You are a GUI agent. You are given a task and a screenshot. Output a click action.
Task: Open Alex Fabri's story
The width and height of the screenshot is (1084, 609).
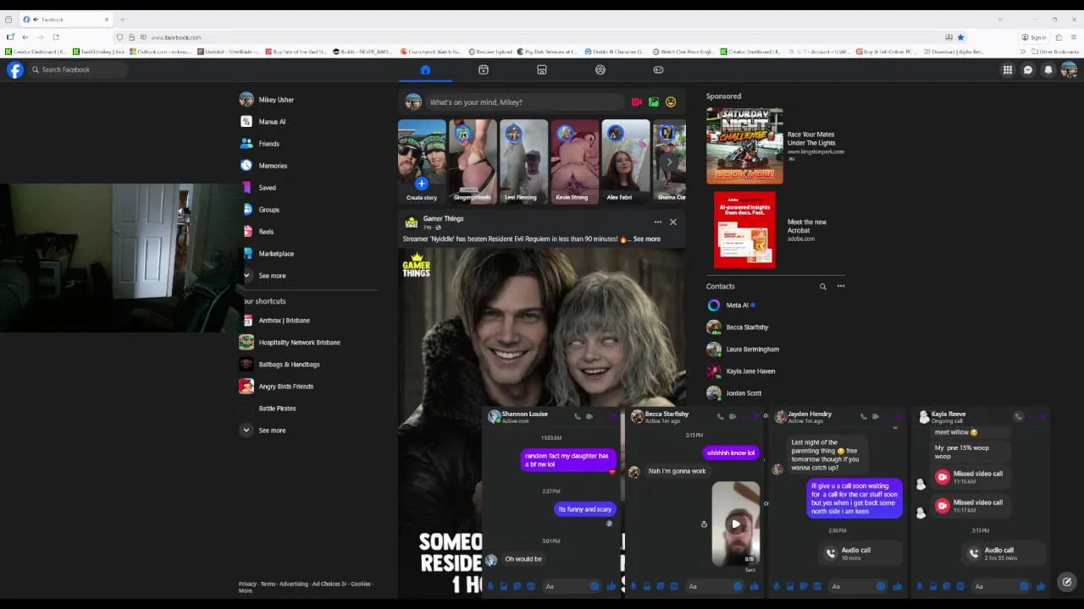click(x=625, y=161)
